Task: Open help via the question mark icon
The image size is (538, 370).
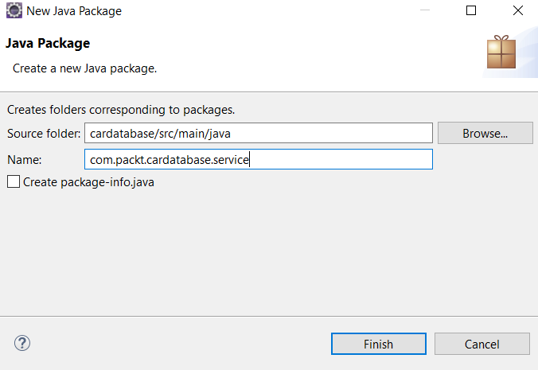Action: [22, 343]
